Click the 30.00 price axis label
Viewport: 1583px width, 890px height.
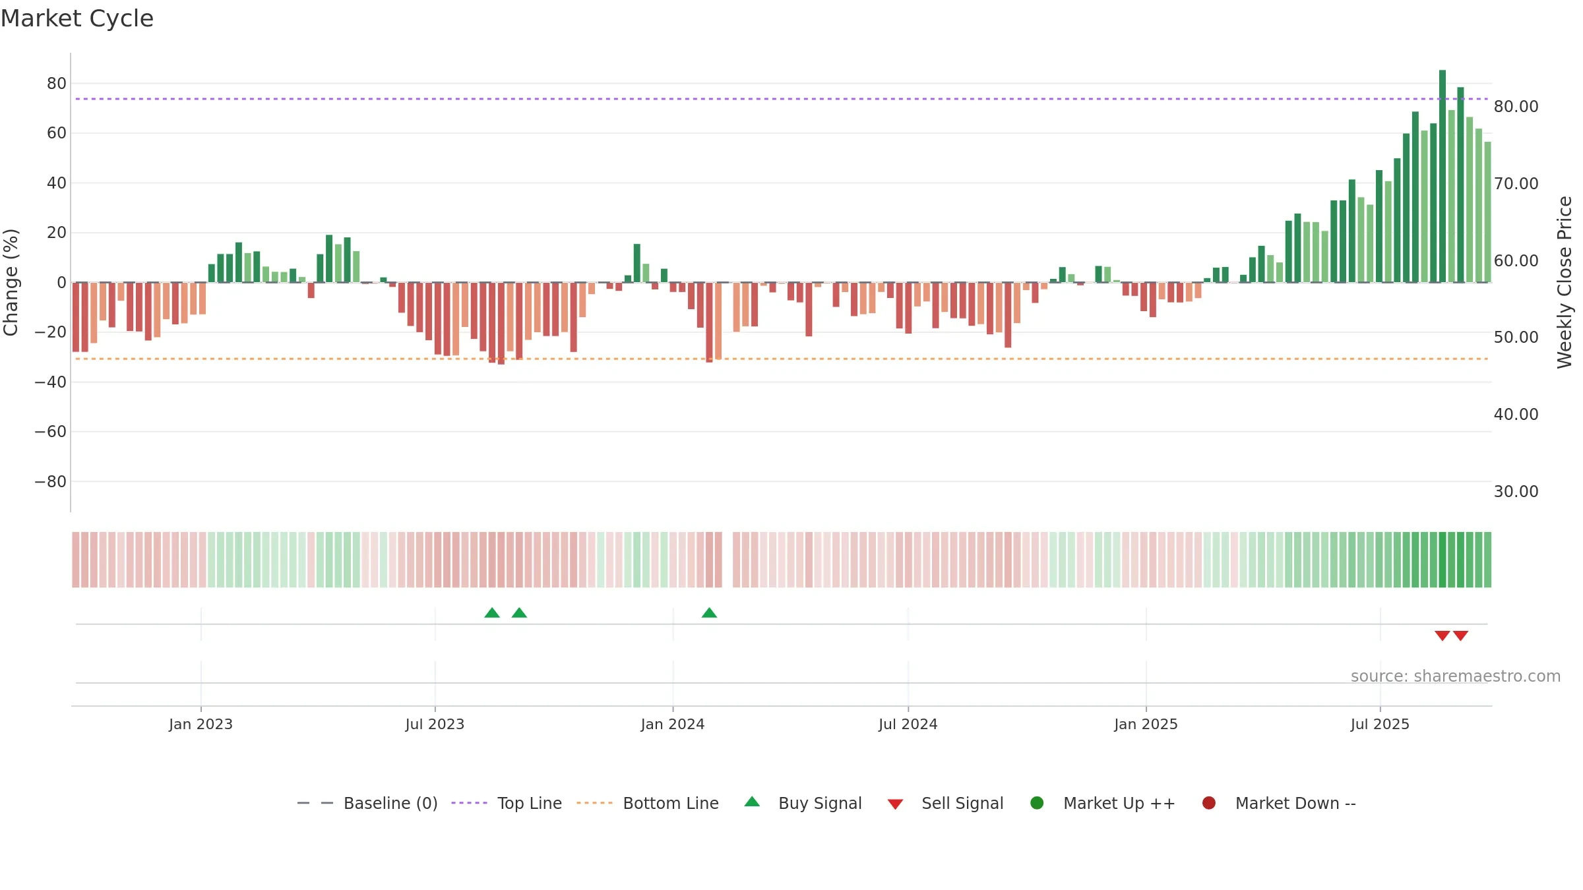(x=1516, y=492)
